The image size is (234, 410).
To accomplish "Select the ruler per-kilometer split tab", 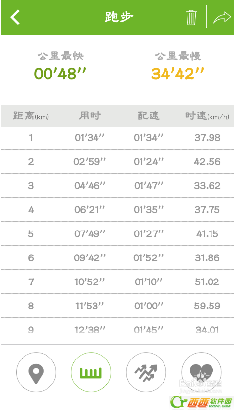I will pos(91,372).
